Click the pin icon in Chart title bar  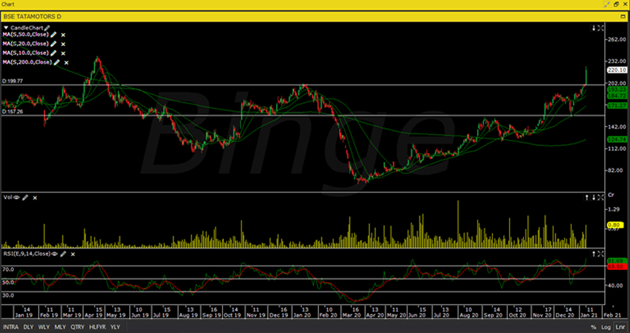[x=607, y=4]
